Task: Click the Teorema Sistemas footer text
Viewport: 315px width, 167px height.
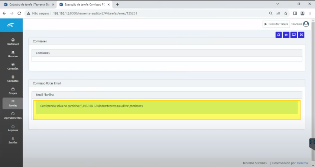Action: (x=254, y=163)
